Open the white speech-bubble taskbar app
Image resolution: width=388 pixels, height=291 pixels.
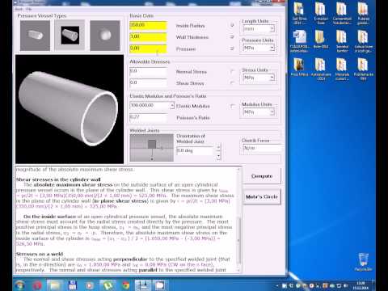coord(159,285)
